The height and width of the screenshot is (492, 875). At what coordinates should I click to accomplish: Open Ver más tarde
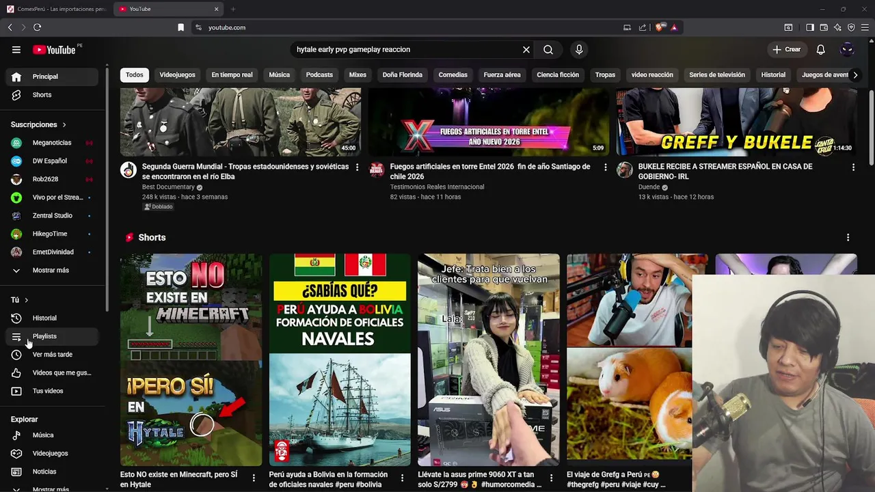click(x=52, y=355)
